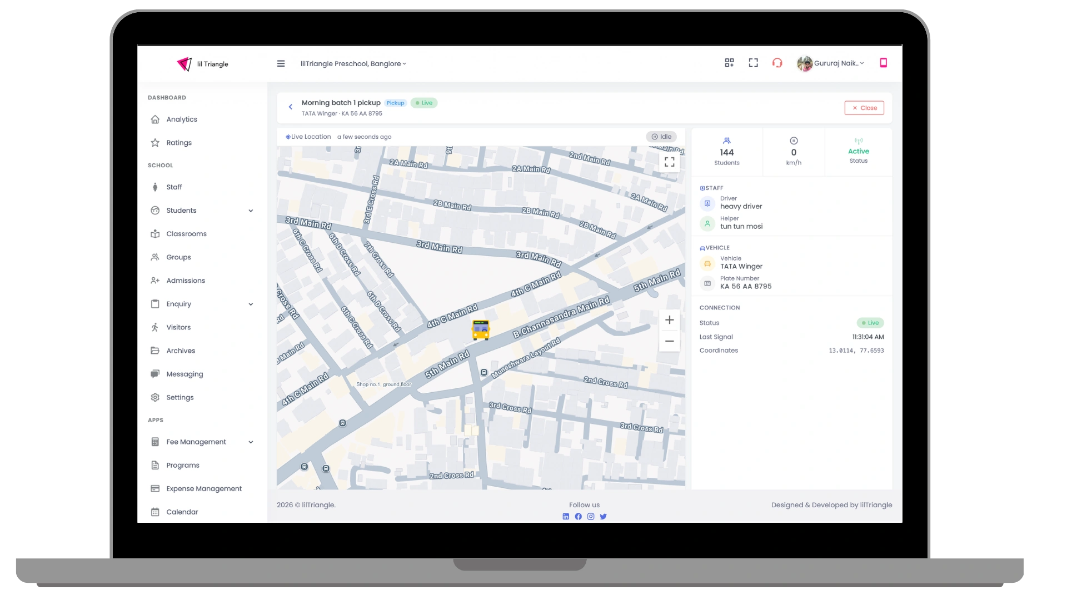
Task: Toggle the hamburger sidebar menu
Action: pos(281,64)
